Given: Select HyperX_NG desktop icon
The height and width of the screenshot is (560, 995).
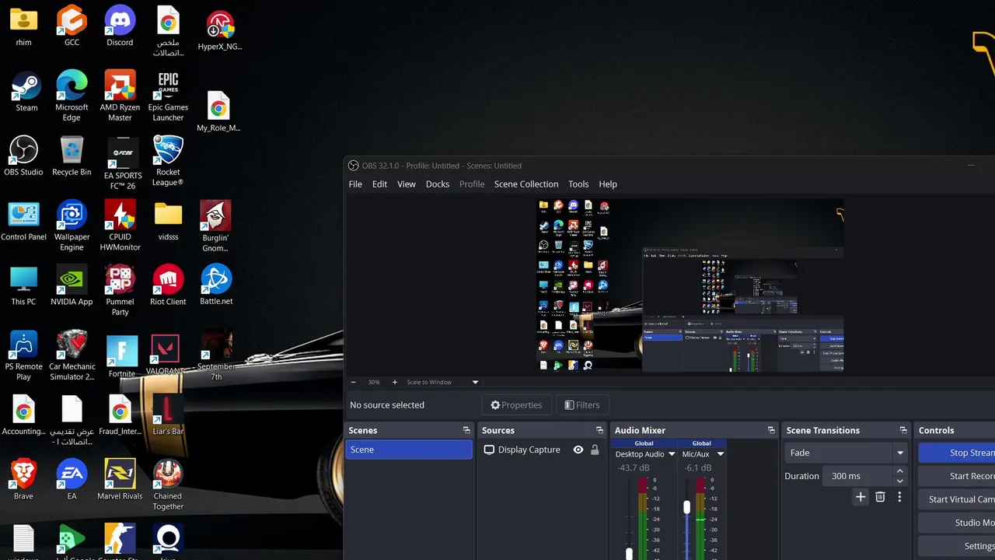Looking at the screenshot, I should (220, 31).
